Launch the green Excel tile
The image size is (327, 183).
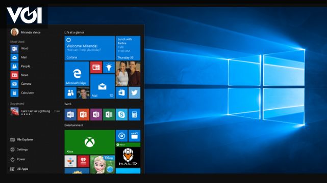109,114
